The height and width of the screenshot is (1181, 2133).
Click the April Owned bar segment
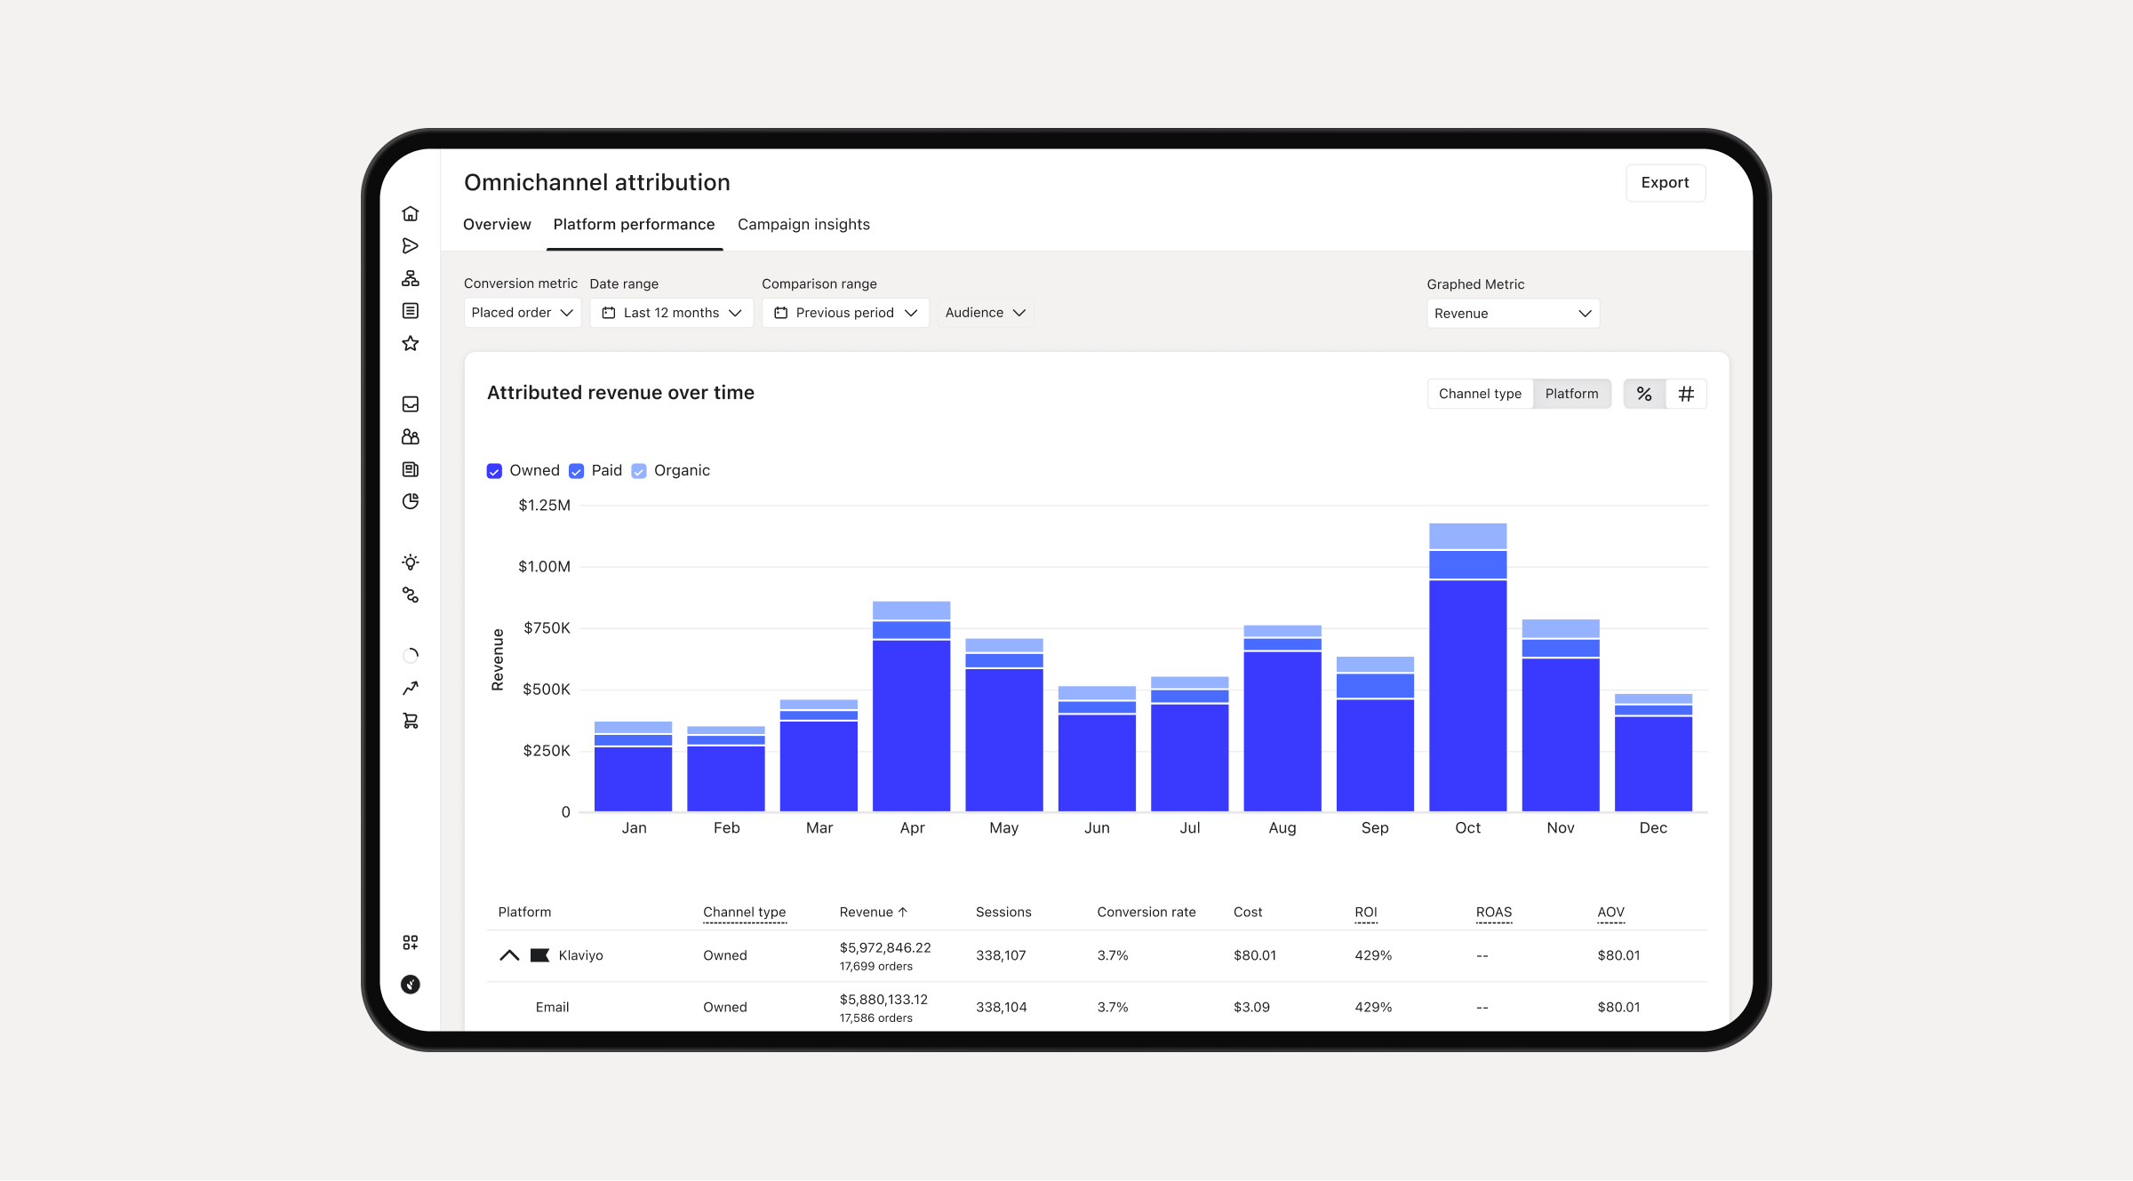(911, 726)
